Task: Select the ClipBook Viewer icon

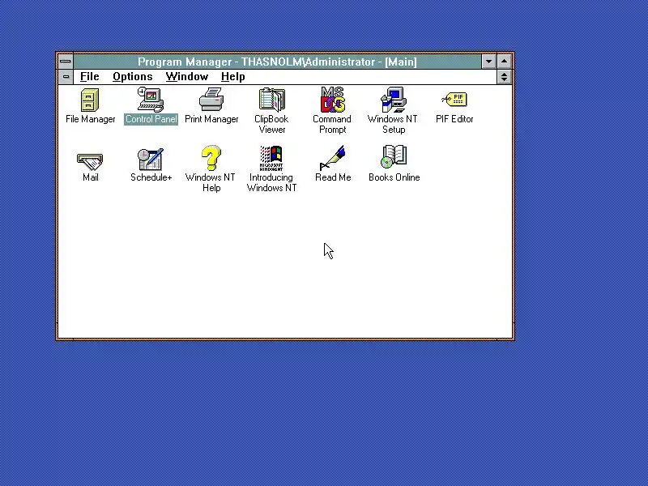Action: tap(271, 100)
